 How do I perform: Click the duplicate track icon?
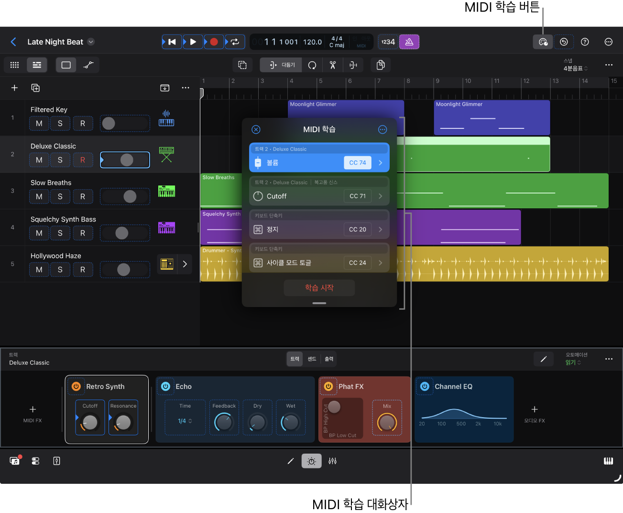click(35, 88)
